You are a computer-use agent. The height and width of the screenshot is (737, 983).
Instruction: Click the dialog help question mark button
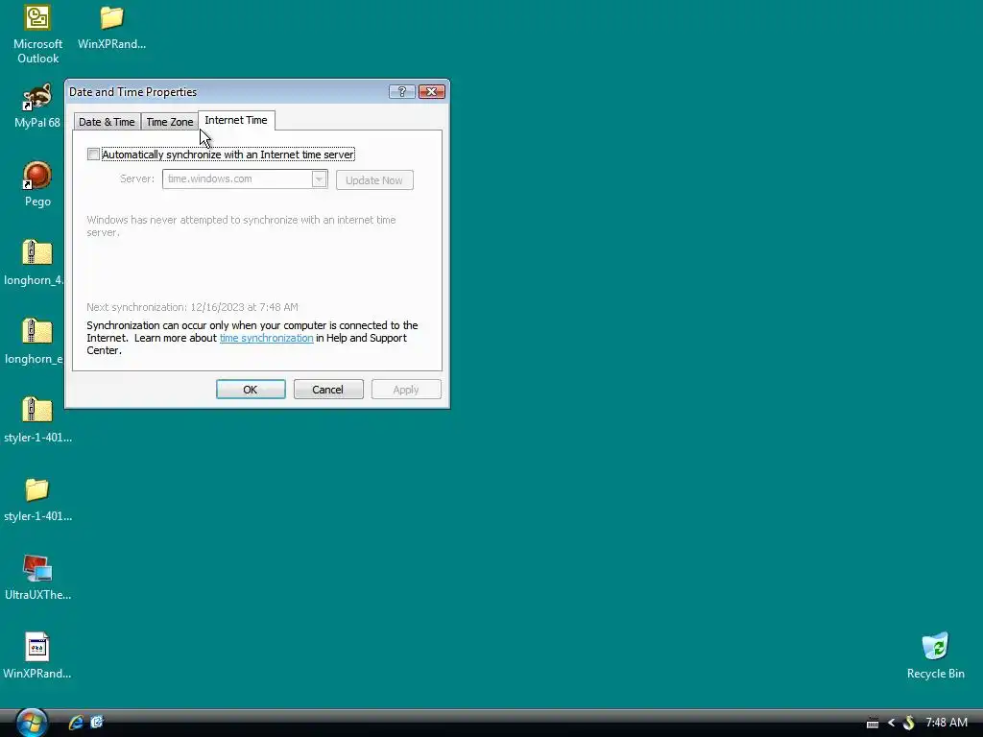tap(402, 92)
